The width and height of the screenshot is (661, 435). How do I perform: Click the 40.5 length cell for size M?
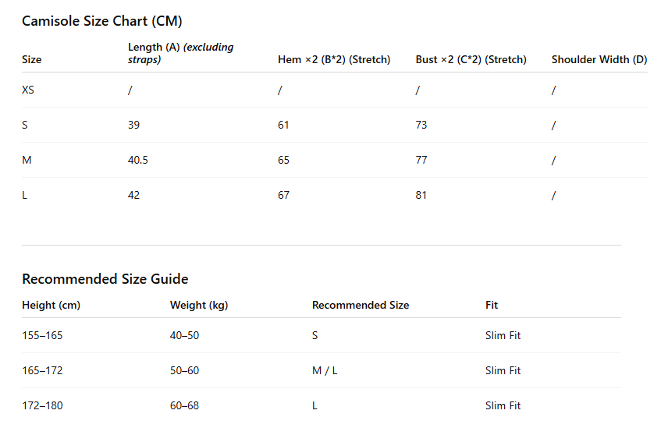(x=138, y=160)
